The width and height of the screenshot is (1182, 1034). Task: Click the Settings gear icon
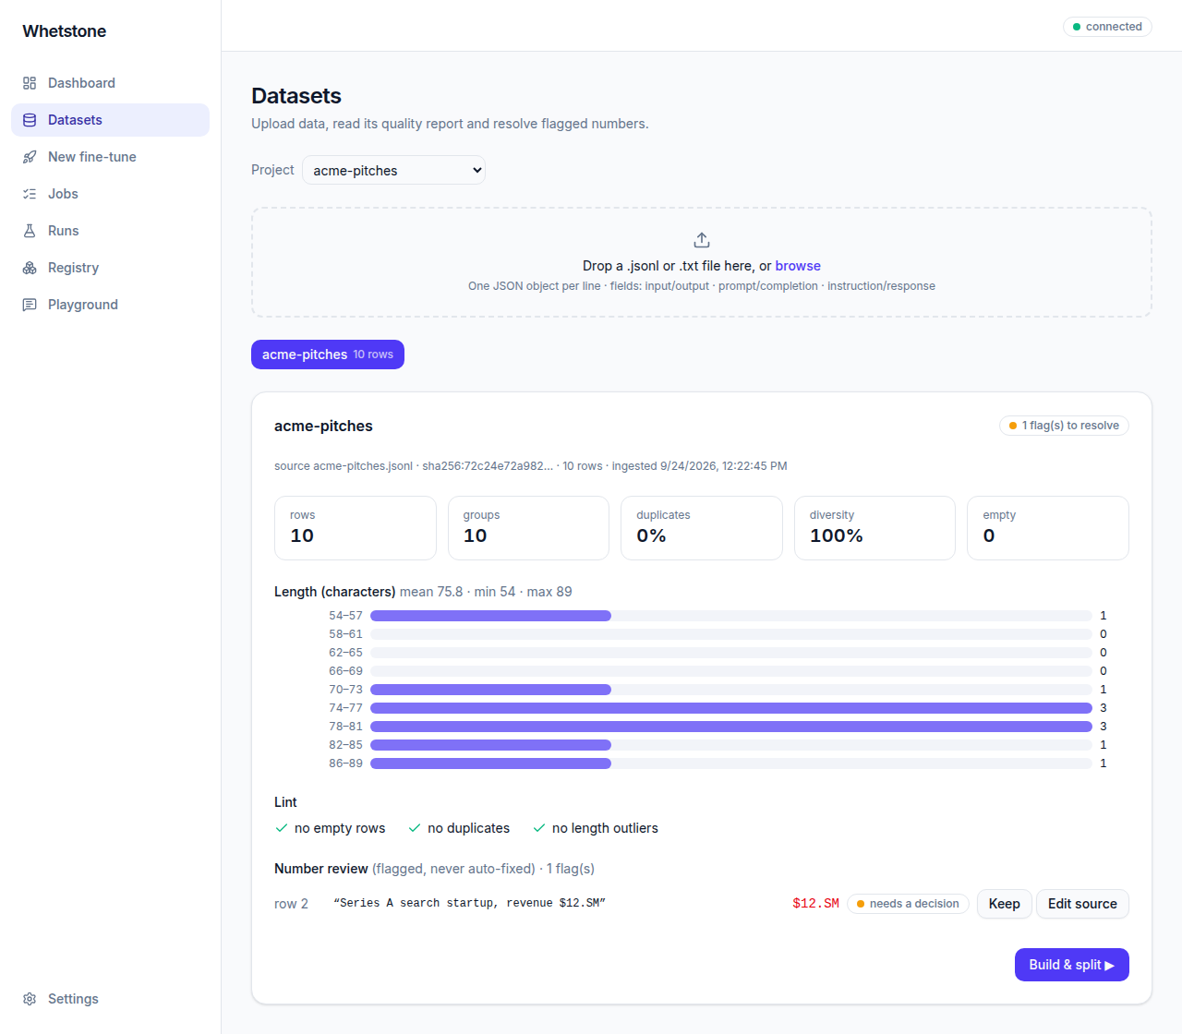click(30, 999)
